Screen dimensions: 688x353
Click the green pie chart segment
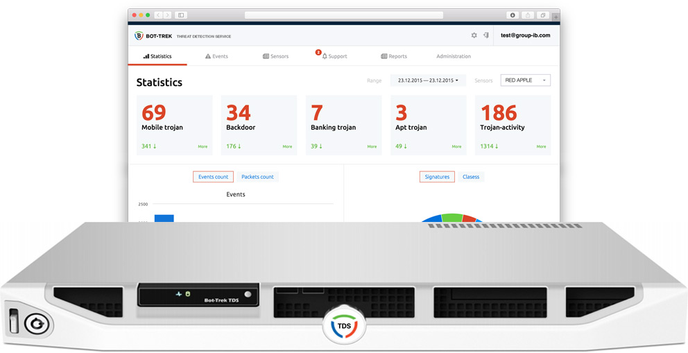[452, 218]
